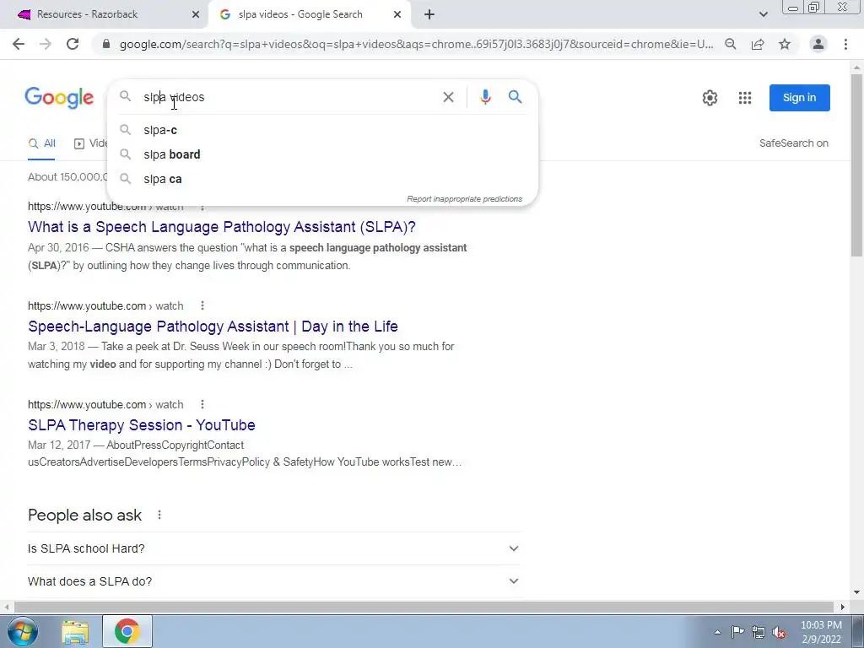Image resolution: width=864 pixels, height=648 pixels.
Task: Click the scroll right arrow at bottom
Action: click(842, 607)
